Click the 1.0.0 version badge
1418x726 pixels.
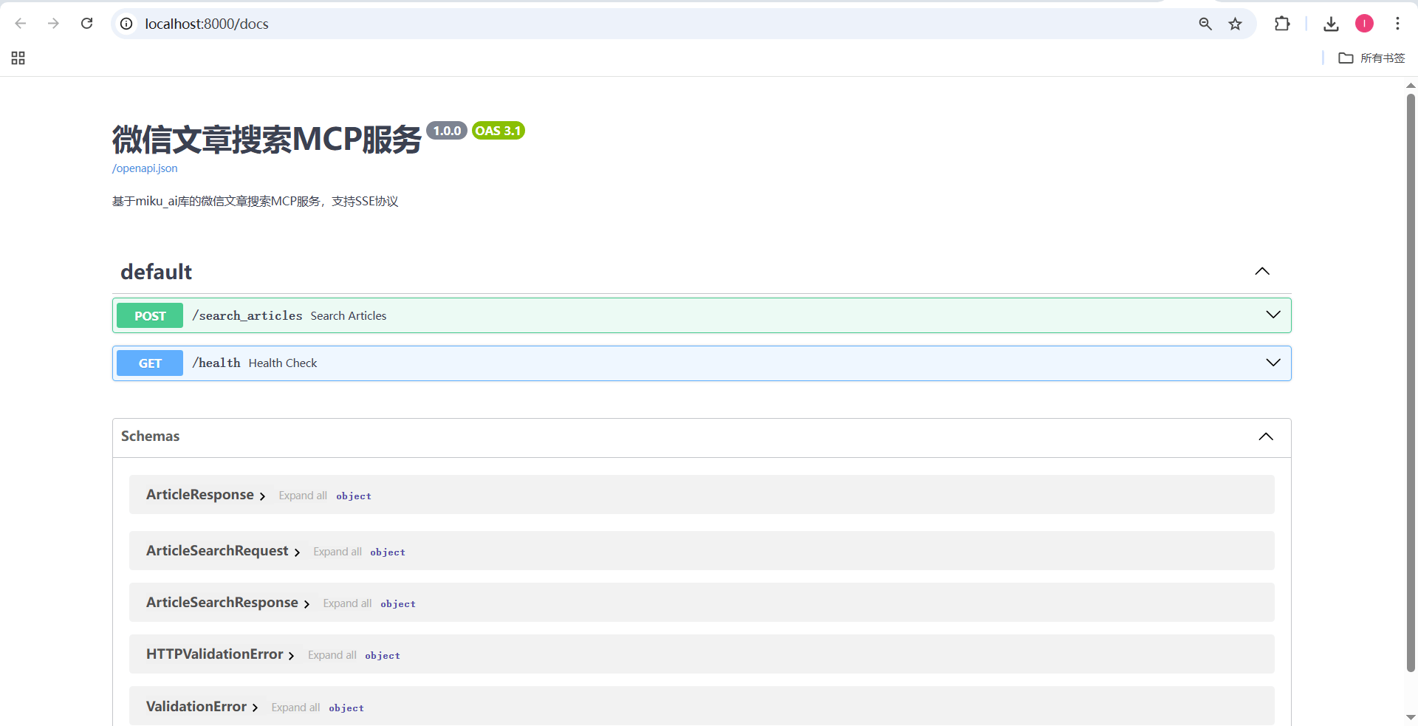click(x=447, y=131)
